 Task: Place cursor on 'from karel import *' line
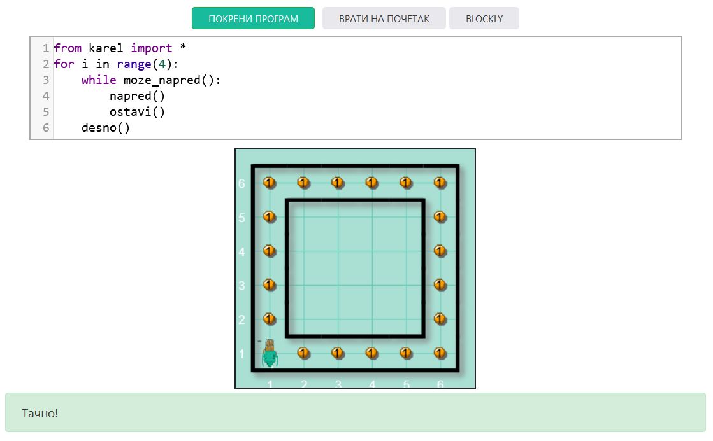click(x=119, y=48)
